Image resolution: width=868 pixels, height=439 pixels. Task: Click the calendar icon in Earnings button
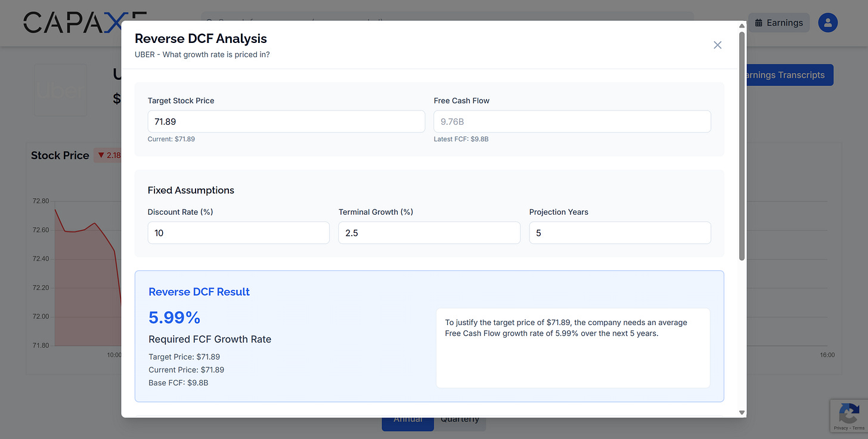point(759,23)
